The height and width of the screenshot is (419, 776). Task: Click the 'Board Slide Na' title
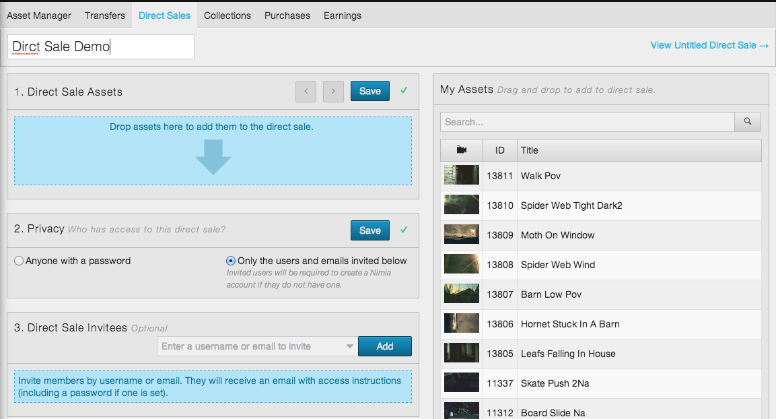click(x=553, y=413)
